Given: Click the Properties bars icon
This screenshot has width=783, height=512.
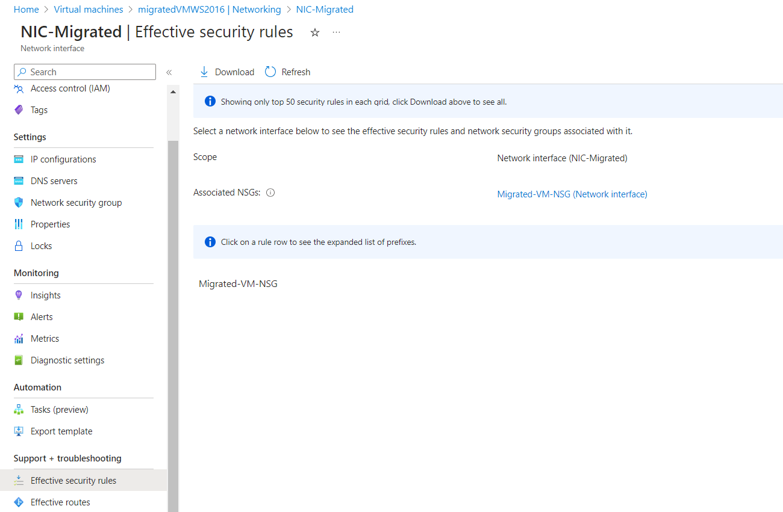Looking at the screenshot, I should pos(19,224).
